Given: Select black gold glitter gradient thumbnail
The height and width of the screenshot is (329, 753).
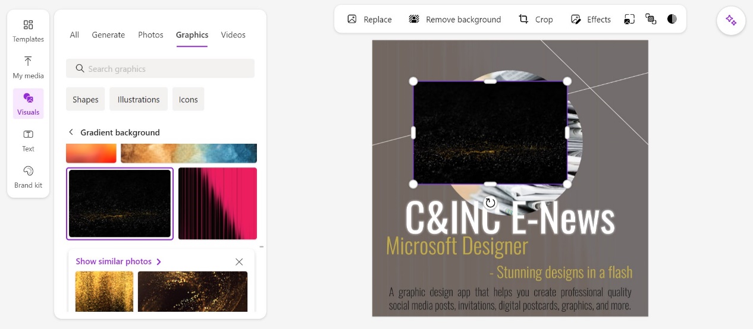Looking at the screenshot, I should [120, 204].
